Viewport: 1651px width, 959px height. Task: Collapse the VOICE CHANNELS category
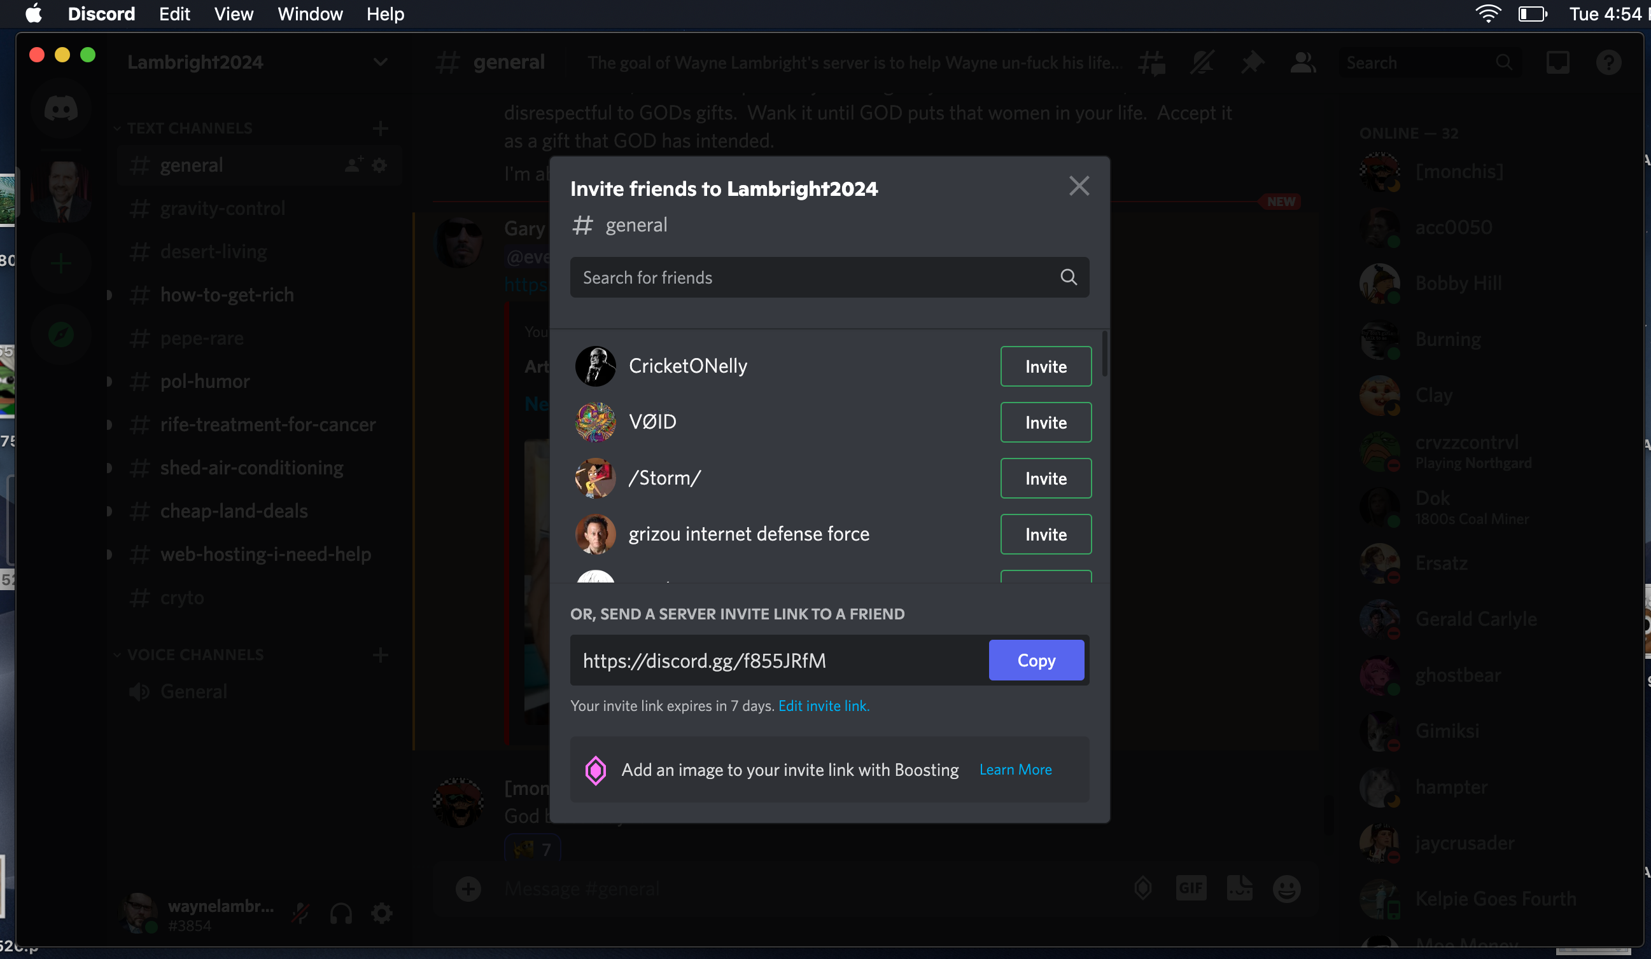195,654
